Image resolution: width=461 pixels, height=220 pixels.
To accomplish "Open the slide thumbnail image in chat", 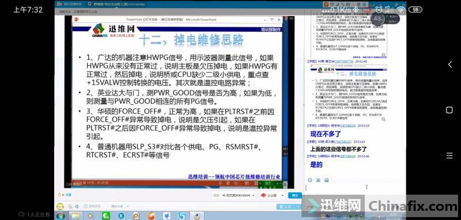I will coord(349,93).
